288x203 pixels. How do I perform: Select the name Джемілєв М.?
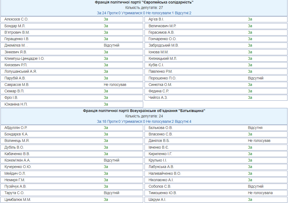tap(16, 45)
